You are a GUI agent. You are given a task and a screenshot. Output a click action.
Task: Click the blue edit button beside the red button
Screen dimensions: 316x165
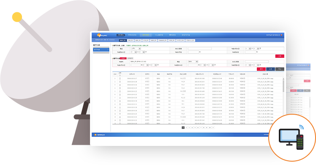point(270,69)
